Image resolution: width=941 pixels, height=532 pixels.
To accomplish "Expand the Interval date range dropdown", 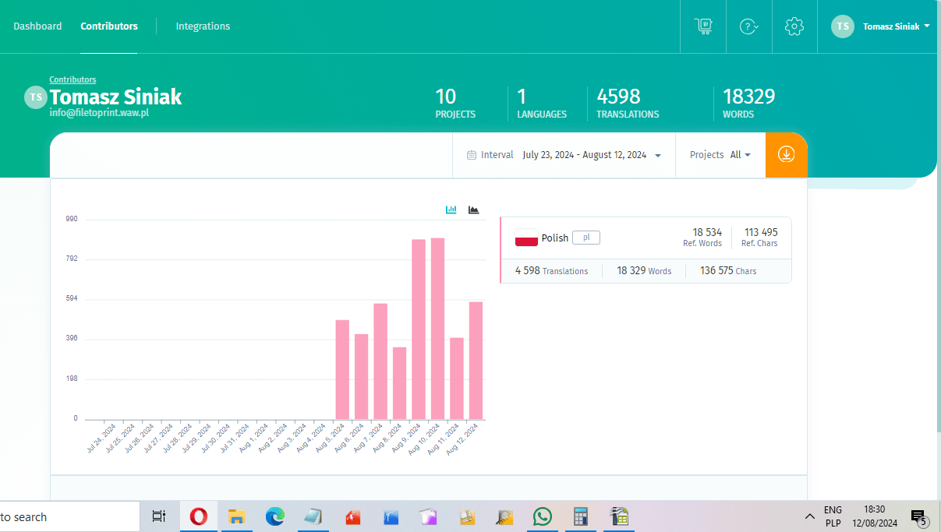I will point(592,155).
